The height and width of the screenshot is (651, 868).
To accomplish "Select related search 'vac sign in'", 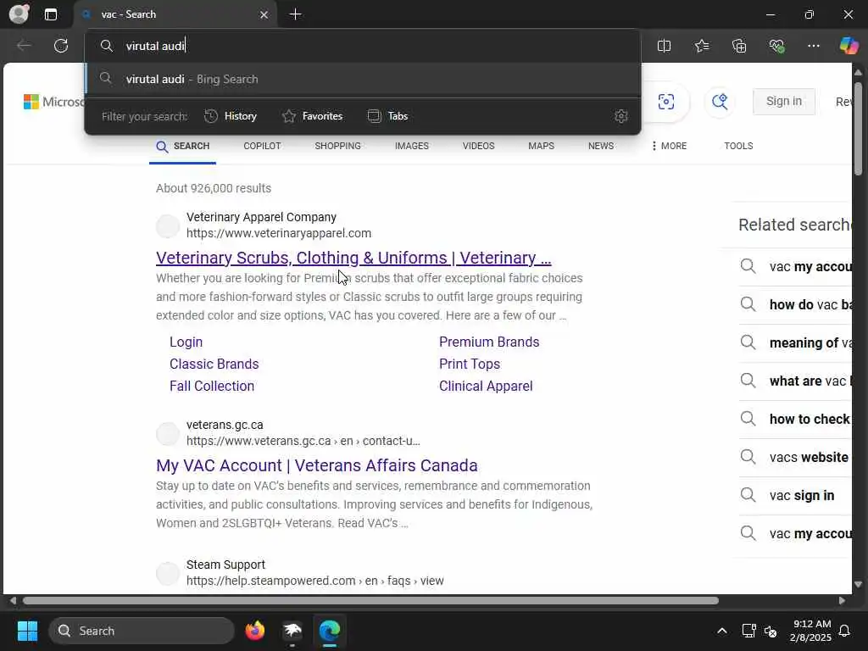I will (x=795, y=496).
